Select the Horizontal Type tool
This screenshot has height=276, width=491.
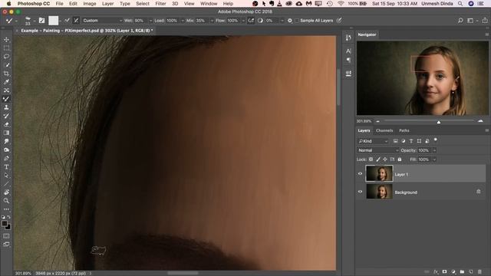click(6, 167)
